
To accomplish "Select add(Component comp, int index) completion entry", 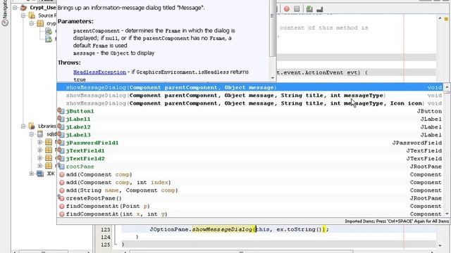I will tap(249, 183).
